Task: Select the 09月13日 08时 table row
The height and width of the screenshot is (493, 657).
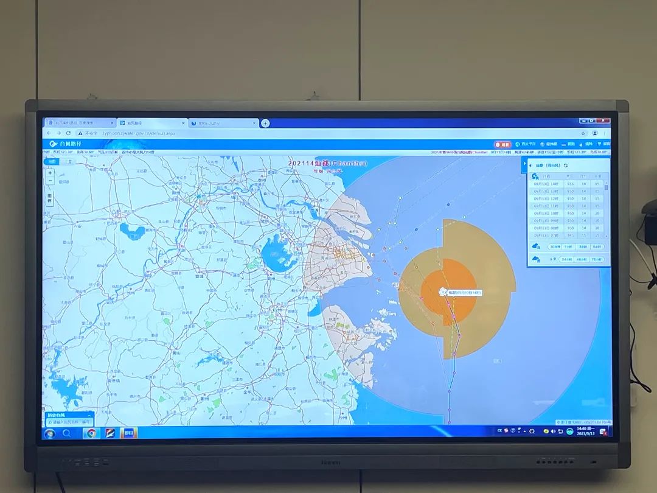Action: (566, 228)
